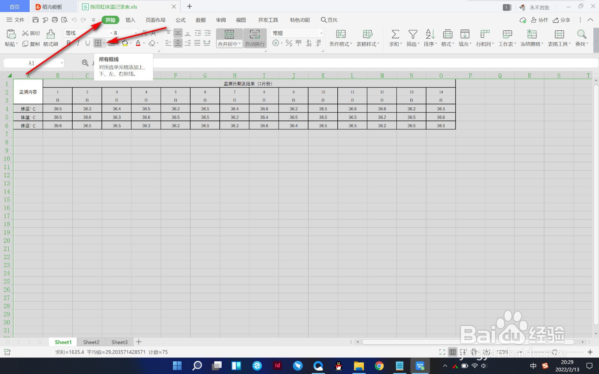The image size is (599, 374).
Task: Click the Sum (求和) sigma icon
Action: (x=395, y=34)
